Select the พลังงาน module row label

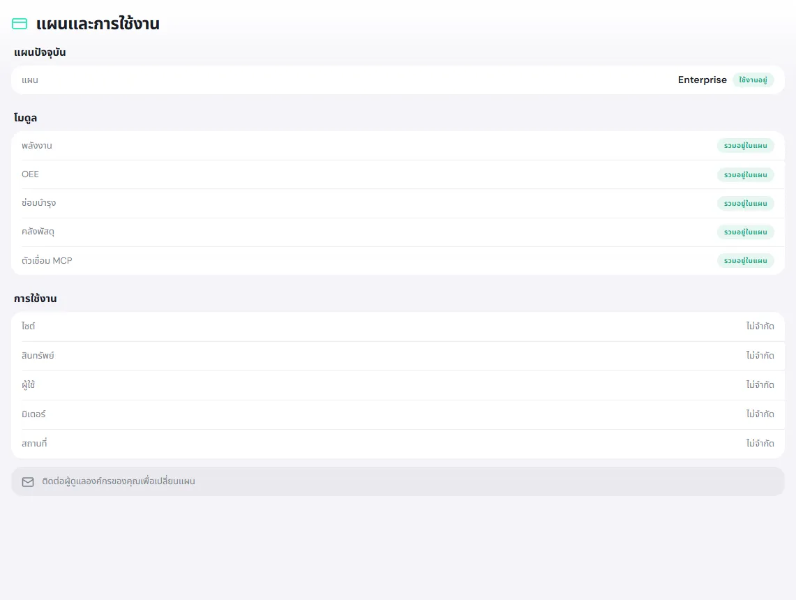tap(36, 146)
